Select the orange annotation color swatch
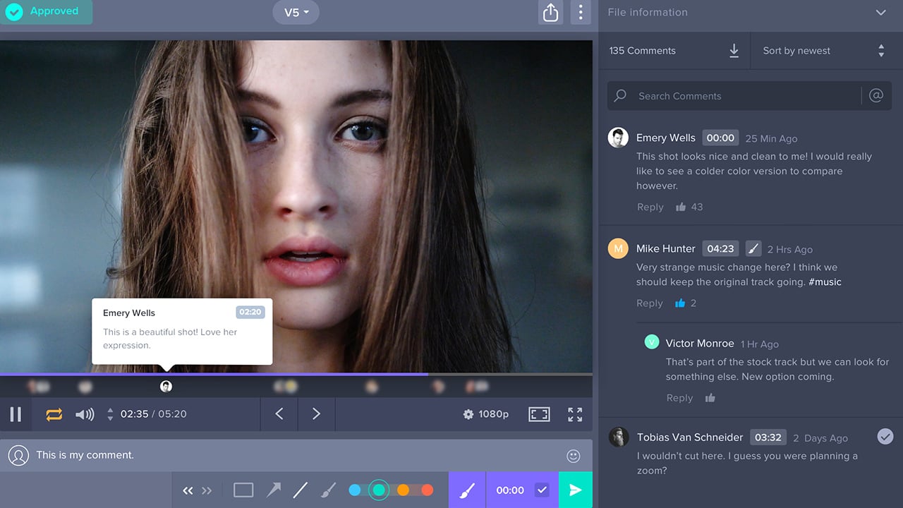Viewport: 903px width, 508px height. 404,490
